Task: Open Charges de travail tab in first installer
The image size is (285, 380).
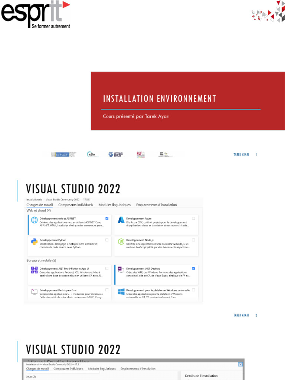Action: point(39,205)
